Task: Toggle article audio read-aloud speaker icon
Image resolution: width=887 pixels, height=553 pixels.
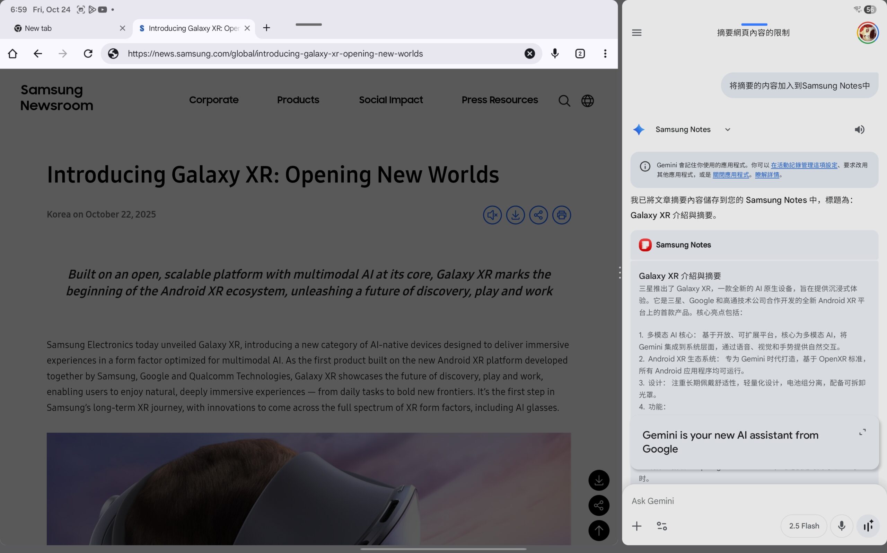Action: pyautogui.click(x=492, y=215)
